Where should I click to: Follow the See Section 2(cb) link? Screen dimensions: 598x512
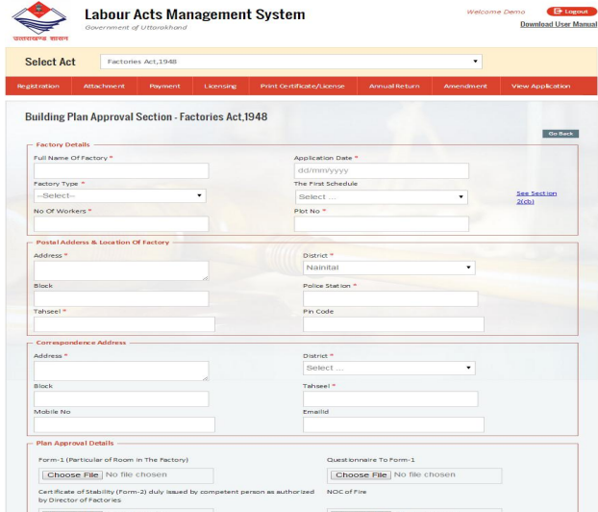[536, 196]
